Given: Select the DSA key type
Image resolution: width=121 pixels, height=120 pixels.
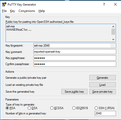Looking at the screenshot, I should pyautogui.click(x=32, y=108).
